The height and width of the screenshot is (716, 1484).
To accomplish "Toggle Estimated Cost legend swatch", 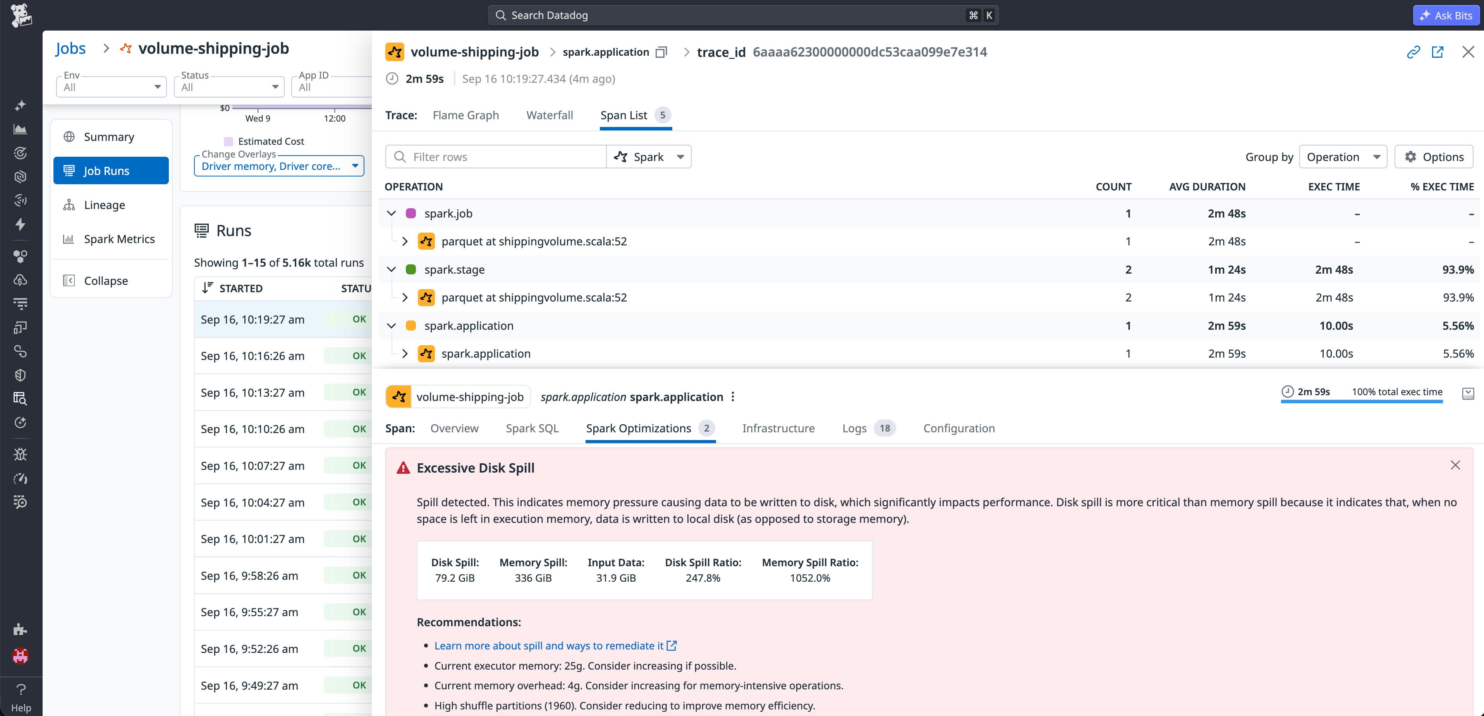I will [x=229, y=142].
